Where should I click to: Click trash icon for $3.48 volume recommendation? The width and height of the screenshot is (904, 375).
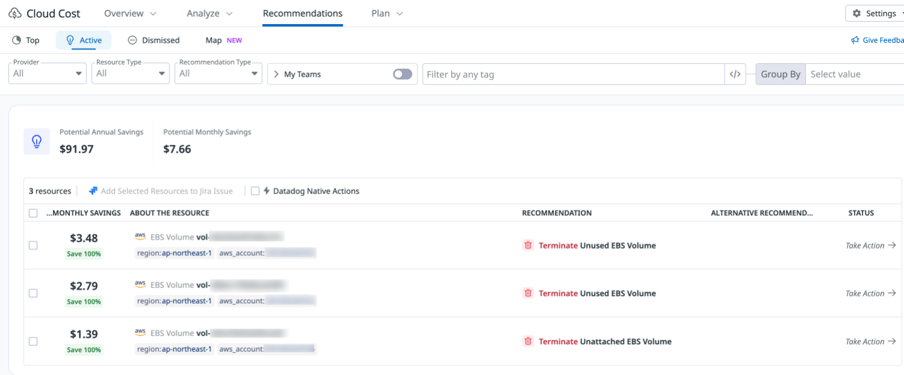click(528, 245)
